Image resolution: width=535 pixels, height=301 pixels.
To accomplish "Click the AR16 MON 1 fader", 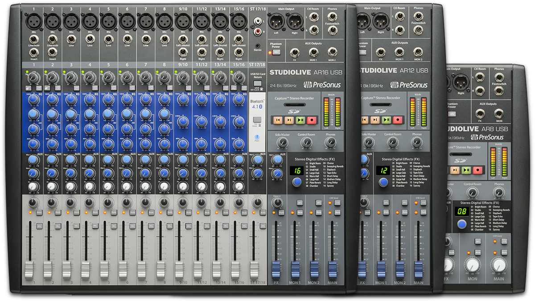I will coord(295,269).
